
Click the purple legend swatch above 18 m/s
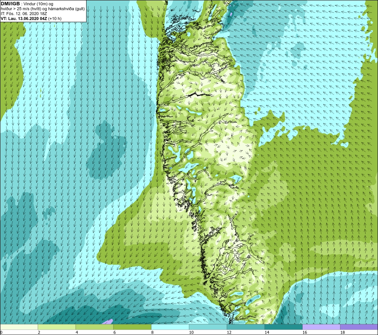click(x=359, y=327)
